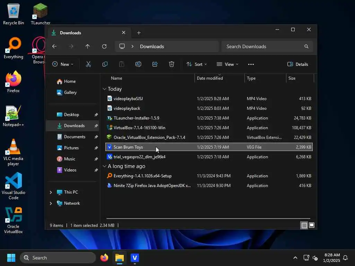Image resolution: width=355 pixels, height=266 pixels.
Task: Add a new Explorer tab
Action: [x=139, y=33]
